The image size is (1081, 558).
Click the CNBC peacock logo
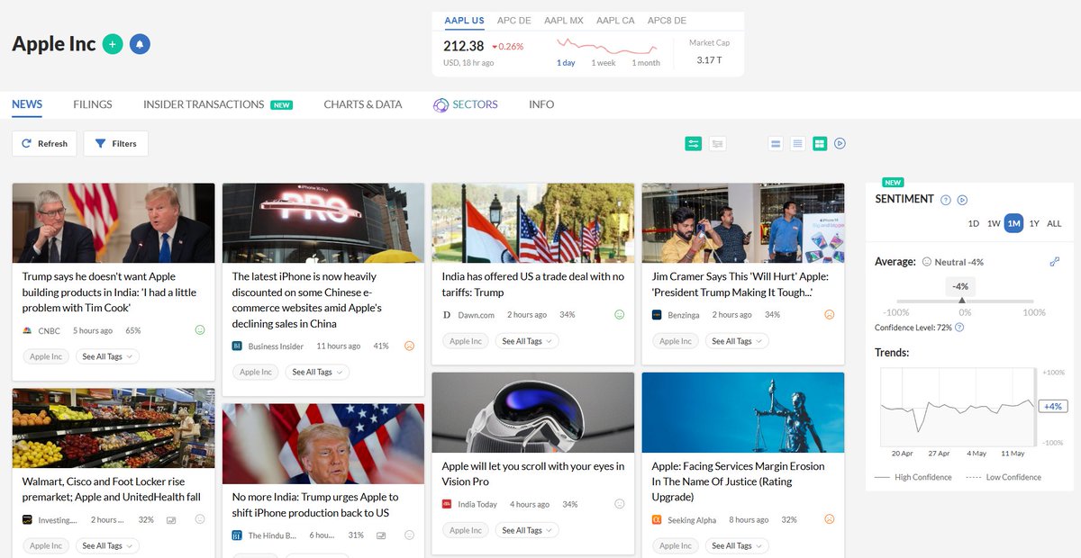click(27, 330)
